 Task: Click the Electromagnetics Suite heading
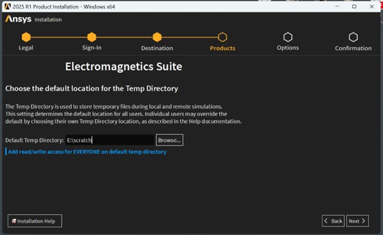[123, 66]
